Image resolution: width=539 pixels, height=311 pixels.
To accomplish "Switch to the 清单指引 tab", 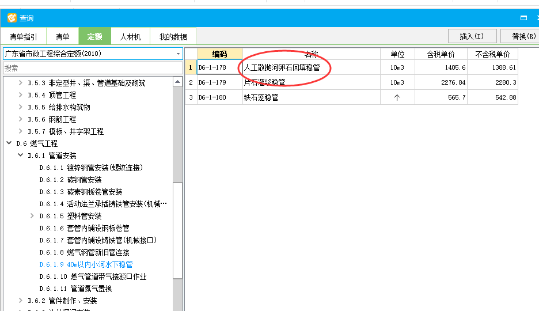I will 23,36.
